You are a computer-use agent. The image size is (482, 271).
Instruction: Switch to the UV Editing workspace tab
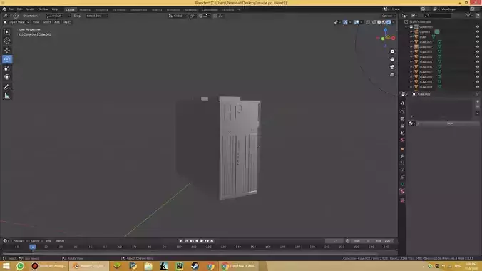point(119,10)
